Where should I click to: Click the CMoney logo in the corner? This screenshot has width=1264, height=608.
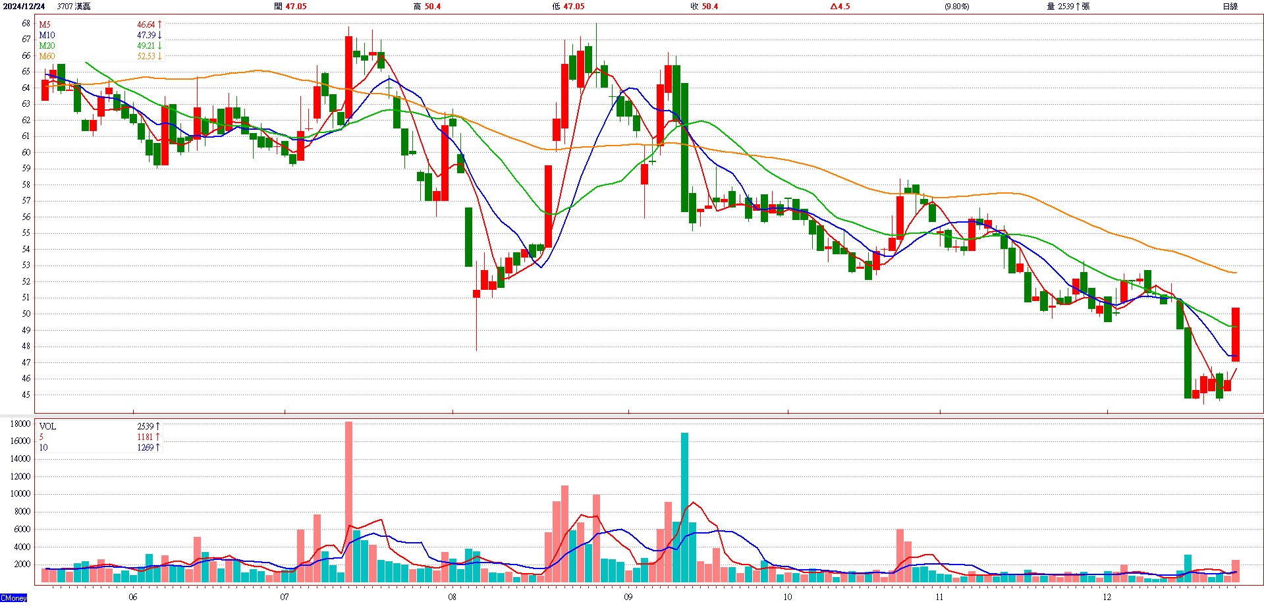click(x=14, y=598)
